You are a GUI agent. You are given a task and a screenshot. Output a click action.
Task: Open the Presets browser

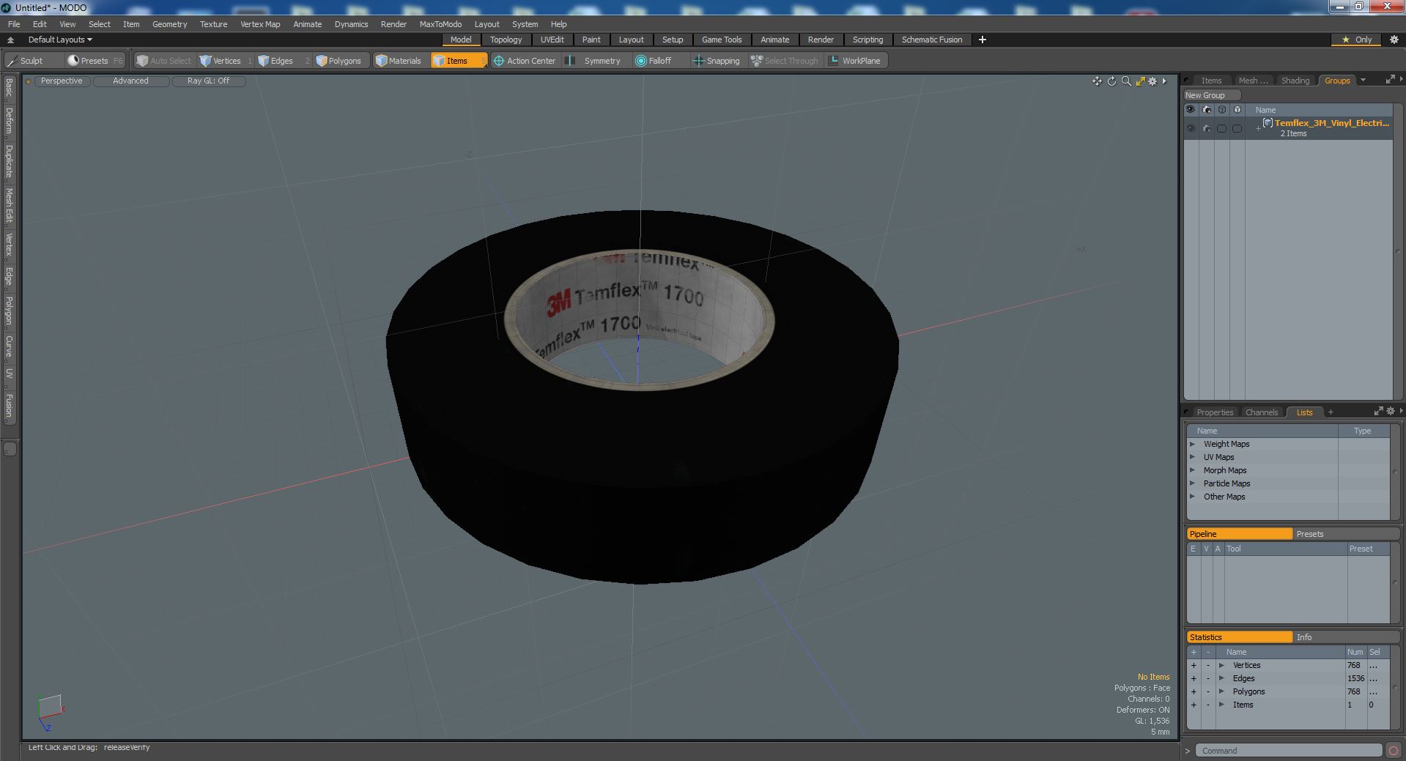[x=94, y=61]
